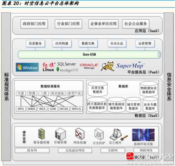Click the security protection safe icon
175x166 pixels.
coord(99,134)
